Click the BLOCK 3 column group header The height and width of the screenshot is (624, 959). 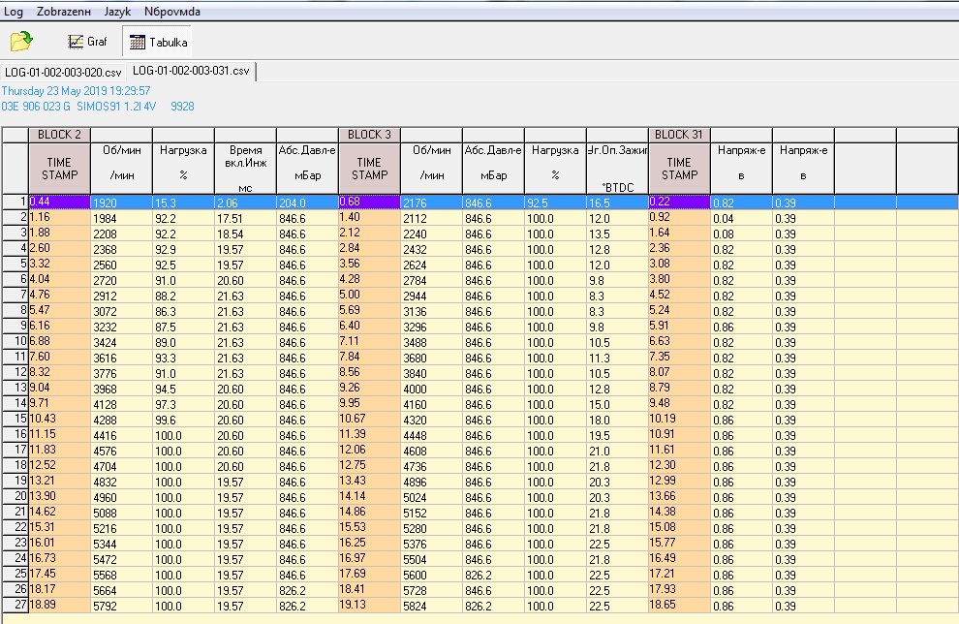(x=369, y=135)
